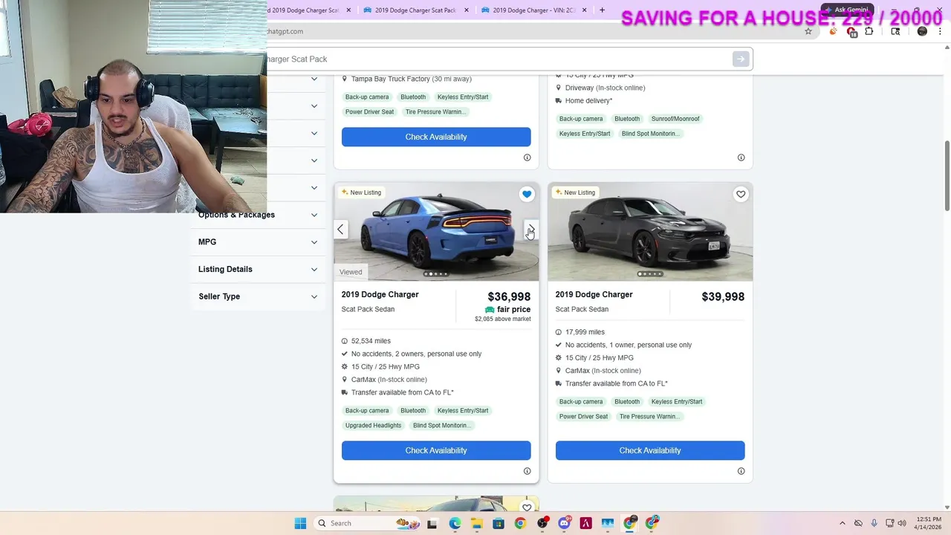Image resolution: width=951 pixels, height=535 pixels.
Task: Open Microsoft Store from the taskbar
Action: tap(499, 523)
